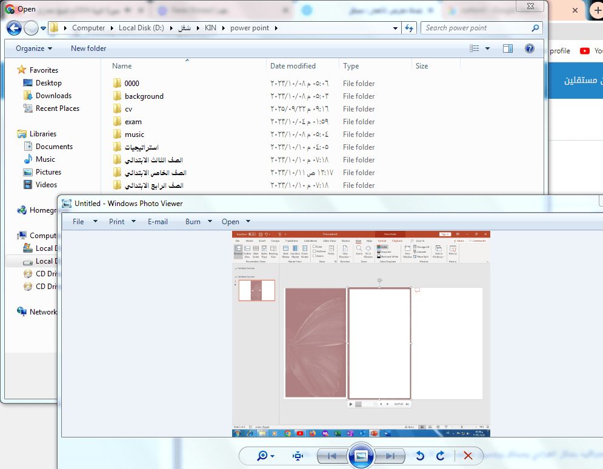Sort by the Name column header
This screenshot has width=603, height=469.
point(122,66)
